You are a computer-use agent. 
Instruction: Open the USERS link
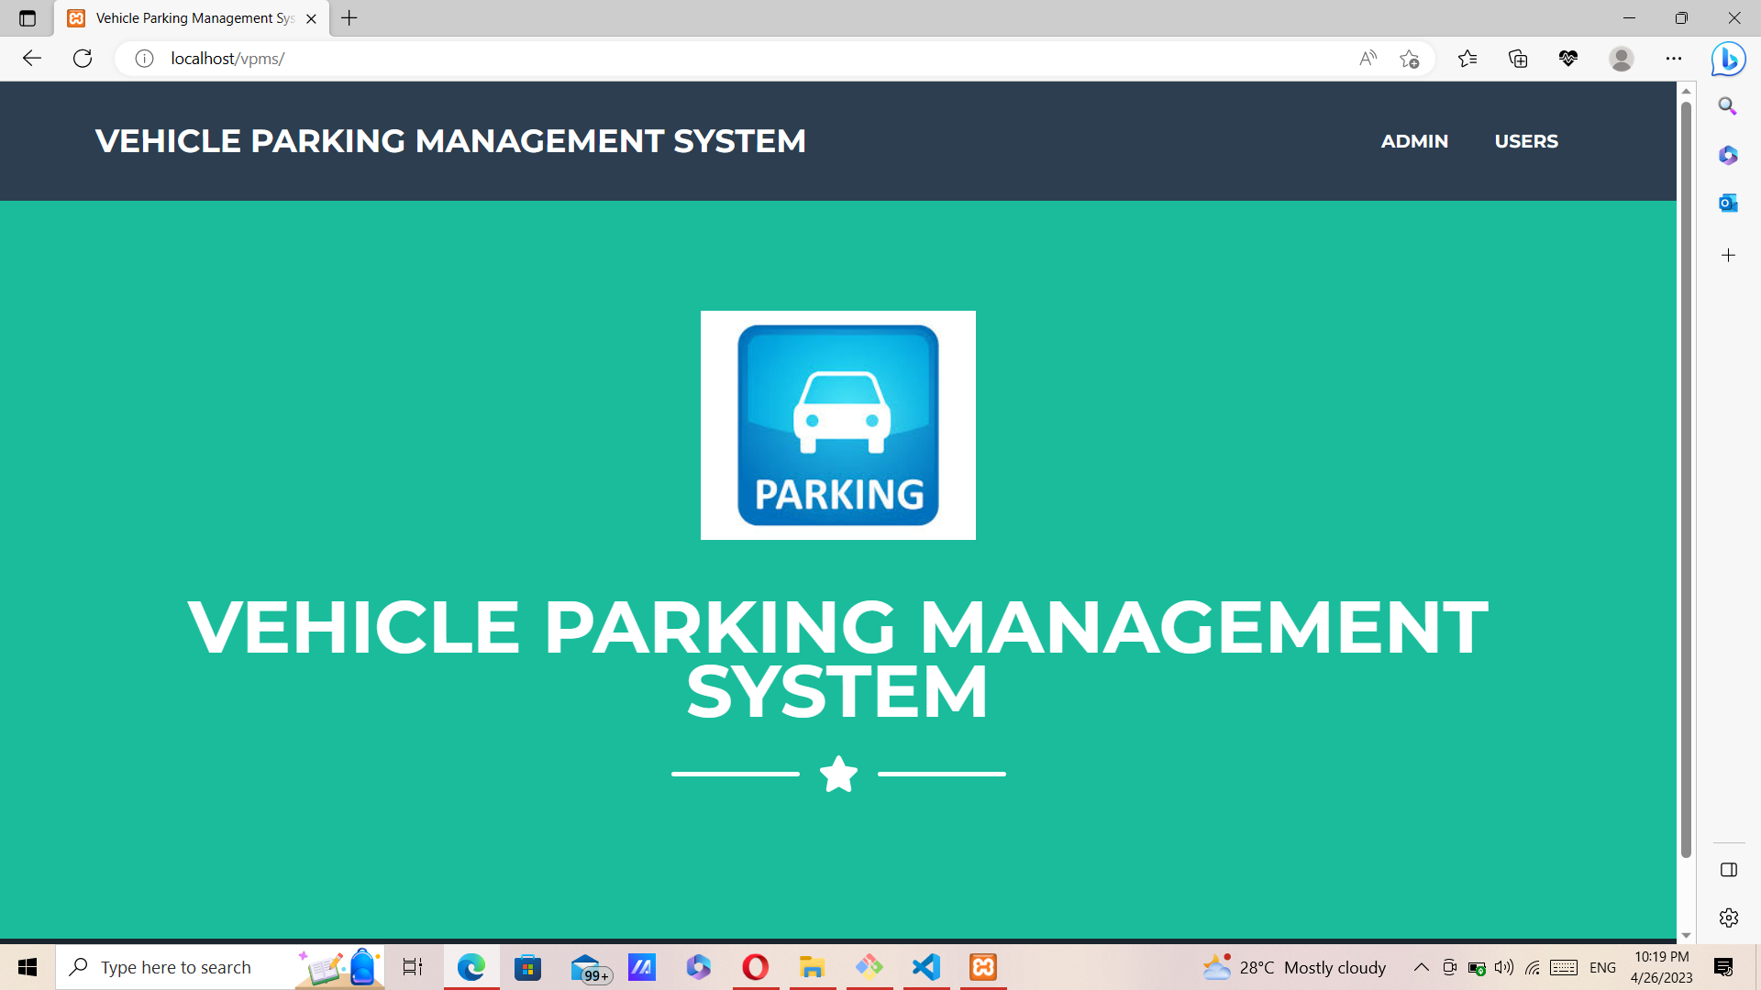coord(1525,141)
